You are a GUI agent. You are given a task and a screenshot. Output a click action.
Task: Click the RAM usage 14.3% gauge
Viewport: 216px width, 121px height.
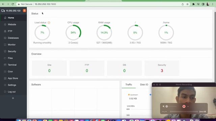click(104, 33)
